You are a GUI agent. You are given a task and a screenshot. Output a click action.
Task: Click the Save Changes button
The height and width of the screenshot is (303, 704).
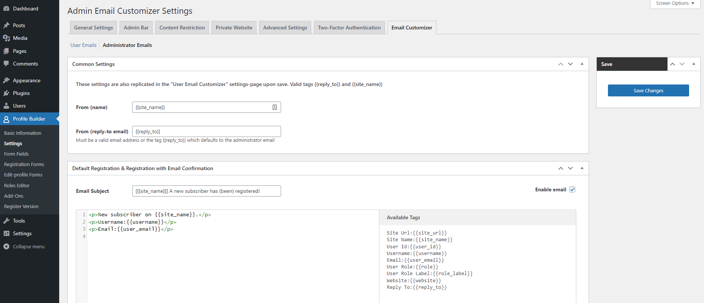[x=648, y=90]
